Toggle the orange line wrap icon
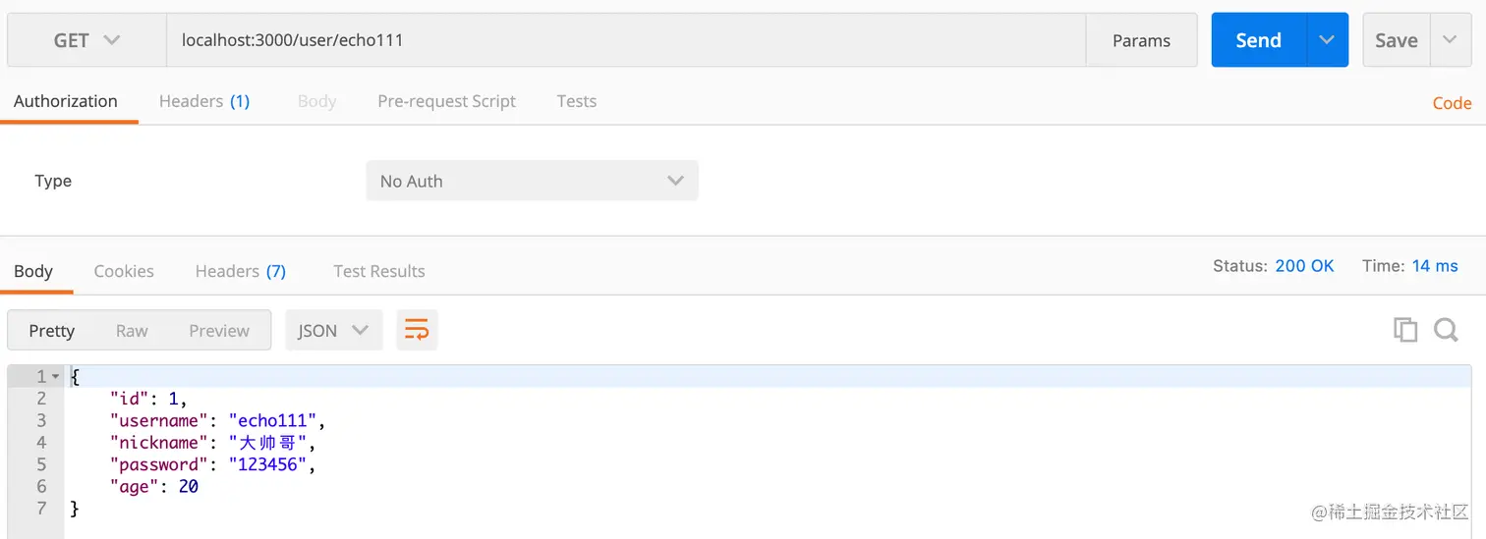 417,331
